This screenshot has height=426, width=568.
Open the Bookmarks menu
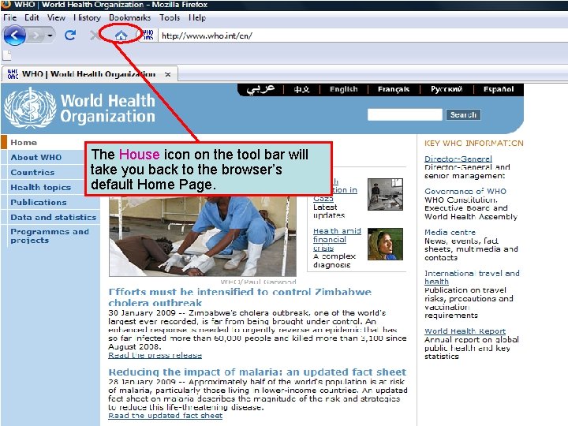(129, 17)
